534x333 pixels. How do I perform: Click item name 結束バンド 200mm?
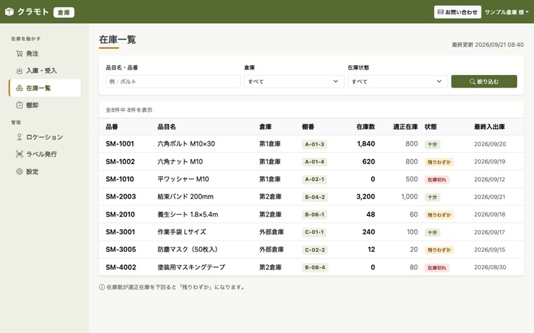(x=185, y=197)
